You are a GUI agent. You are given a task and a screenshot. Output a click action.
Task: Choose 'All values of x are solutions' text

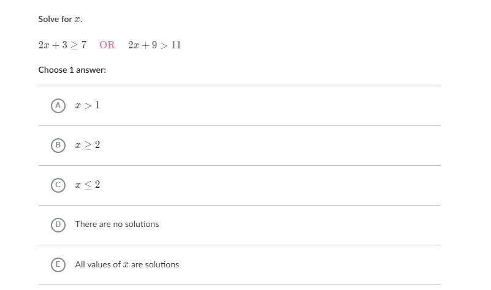127,265
